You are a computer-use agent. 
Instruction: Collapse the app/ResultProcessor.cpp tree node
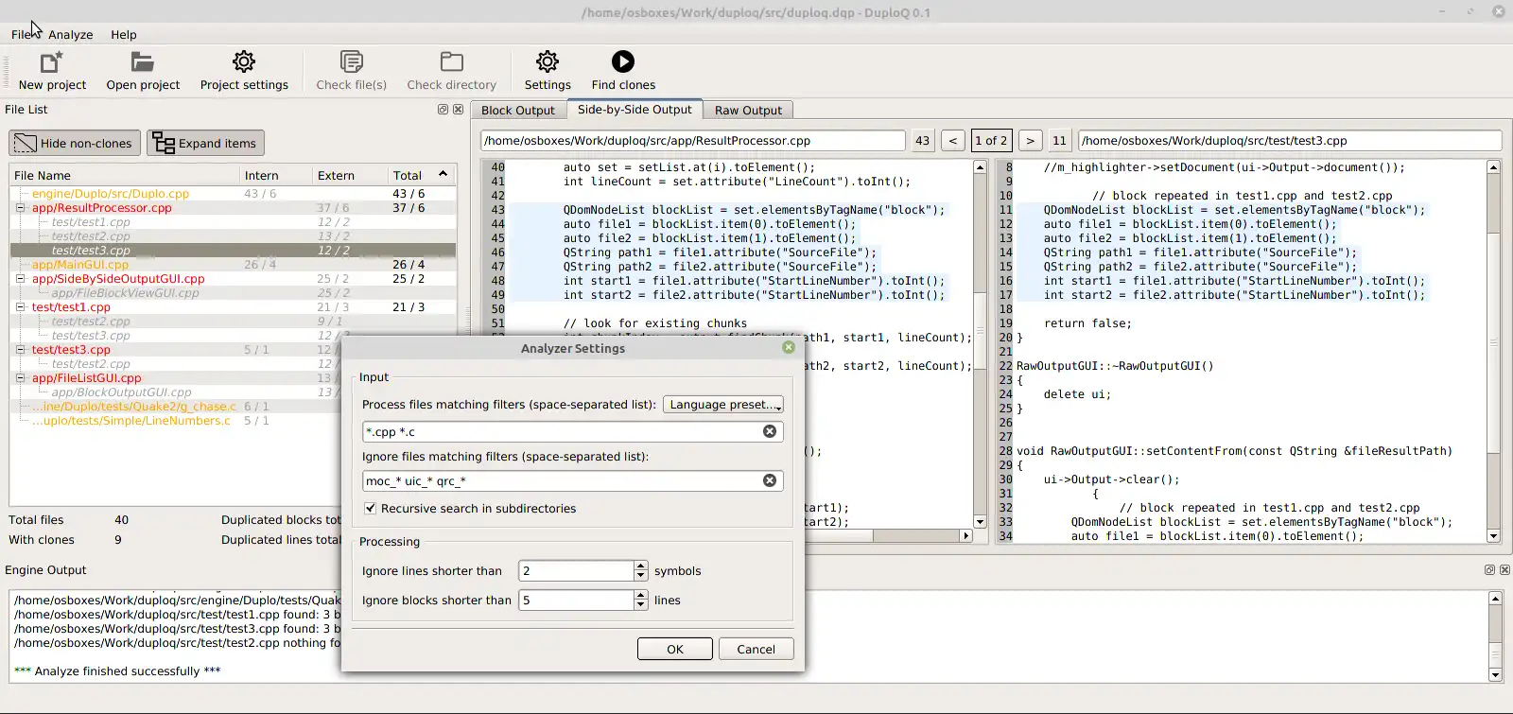[x=20, y=208]
